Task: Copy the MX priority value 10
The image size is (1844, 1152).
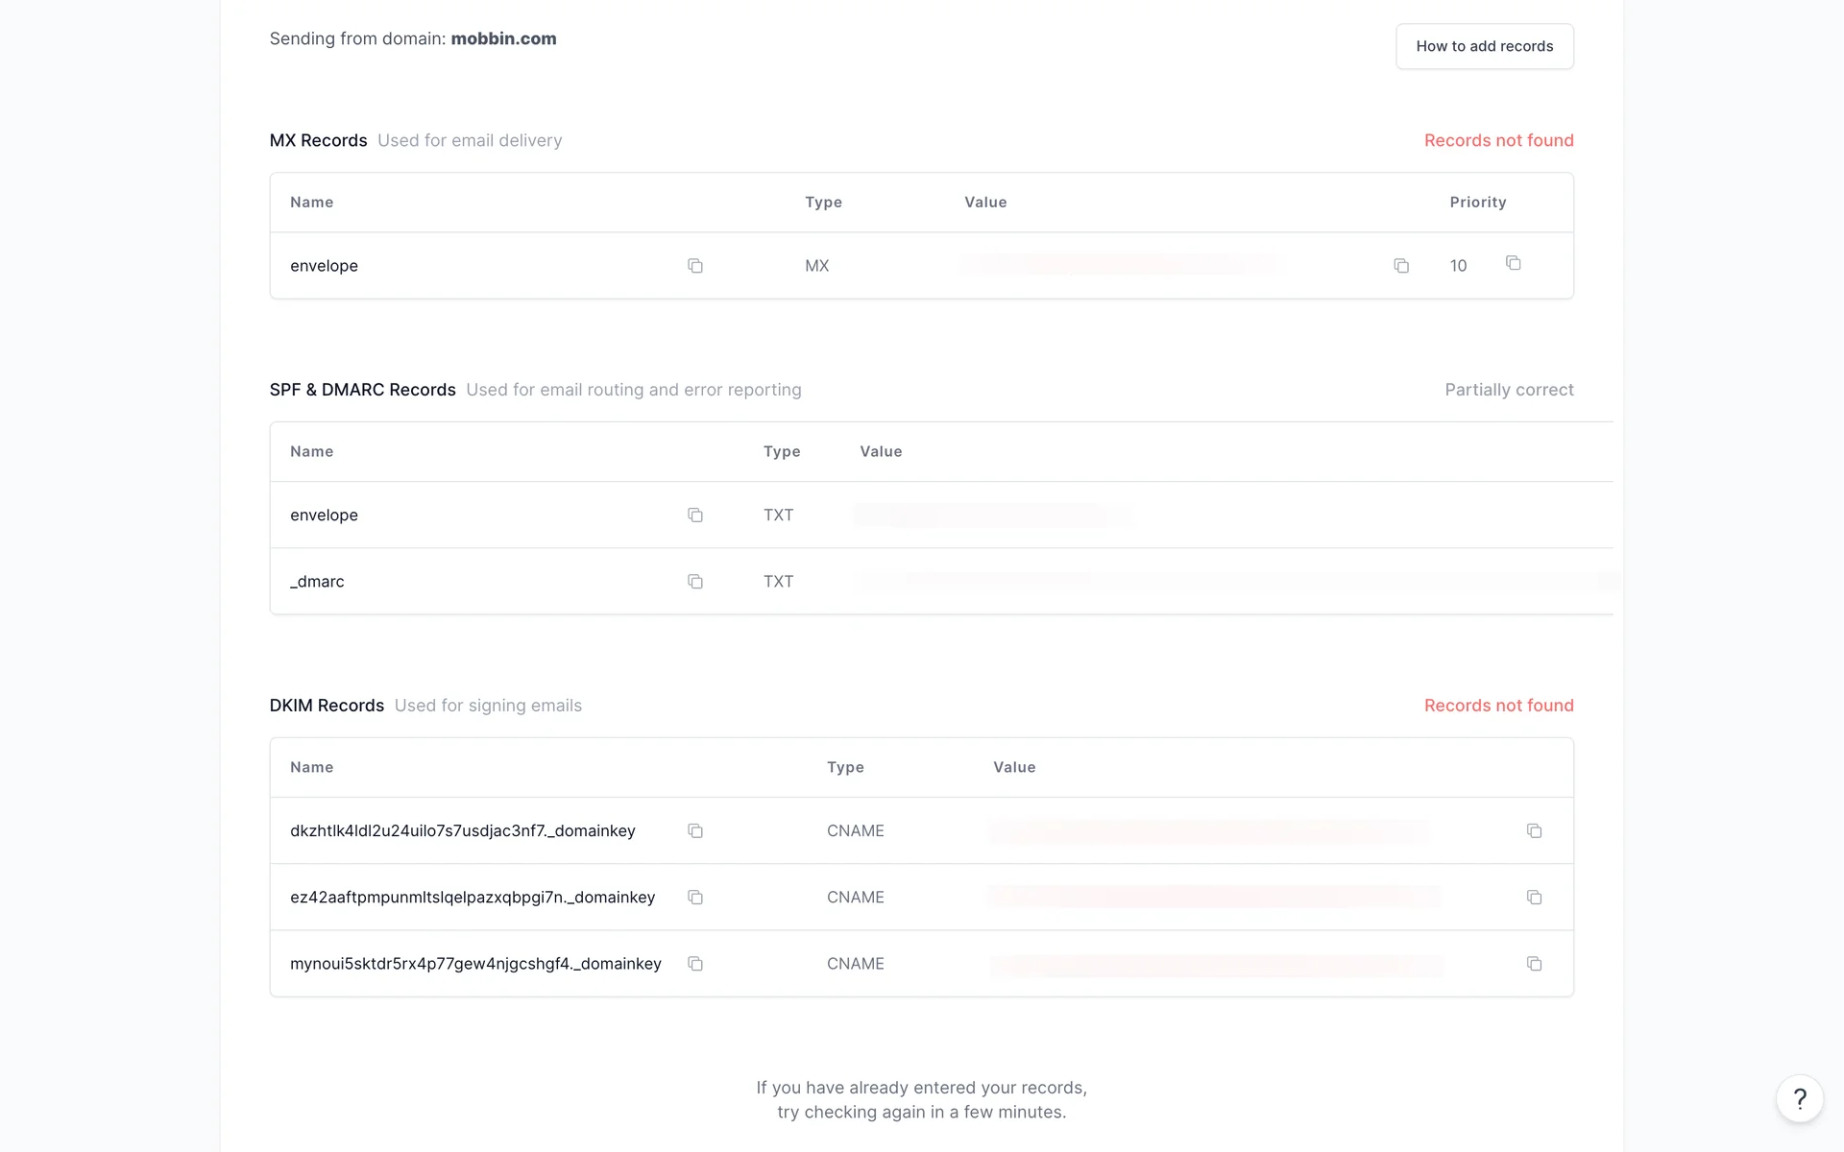Action: coord(1514,263)
